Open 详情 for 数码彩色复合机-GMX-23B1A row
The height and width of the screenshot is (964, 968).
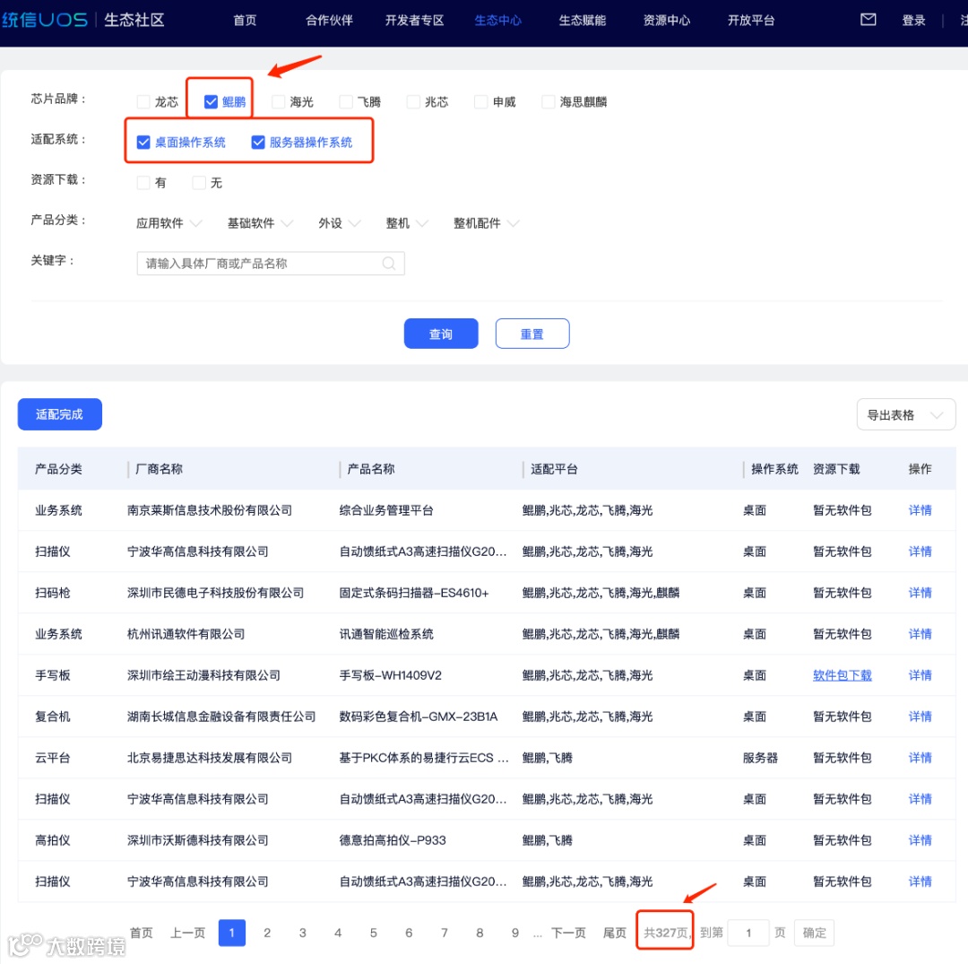[x=920, y=717]
